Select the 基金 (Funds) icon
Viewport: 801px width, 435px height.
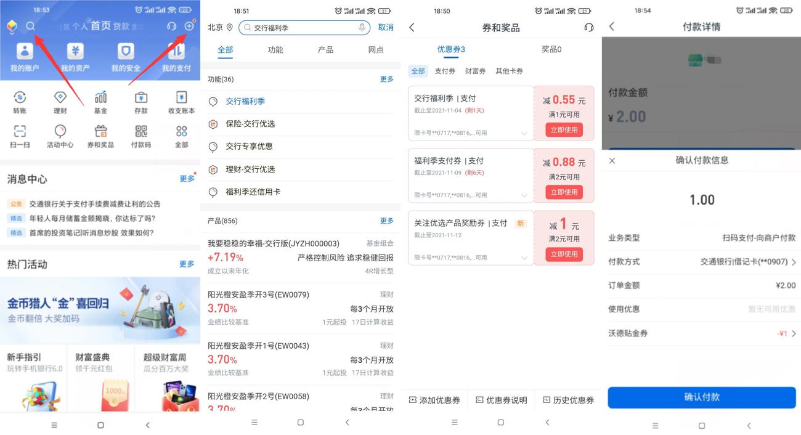(100, 102)
